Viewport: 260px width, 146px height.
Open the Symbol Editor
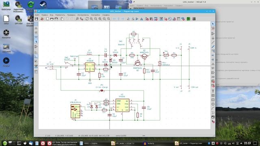(147, 19)
